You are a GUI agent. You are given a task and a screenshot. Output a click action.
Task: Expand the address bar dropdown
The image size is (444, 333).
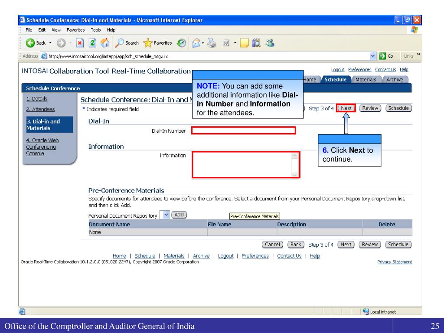pyautogui.click(x=372, y=56)
